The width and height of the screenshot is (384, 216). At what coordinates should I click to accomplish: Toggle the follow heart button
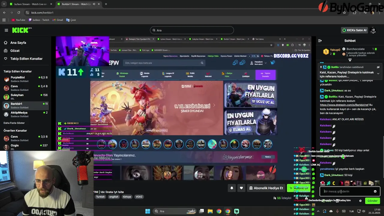[x=241, y=188]
